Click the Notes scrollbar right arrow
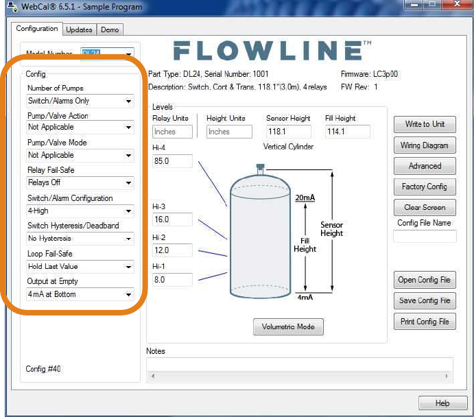Image resolution: width=474 pixels, height=417 pixels. tap(447, 376)
